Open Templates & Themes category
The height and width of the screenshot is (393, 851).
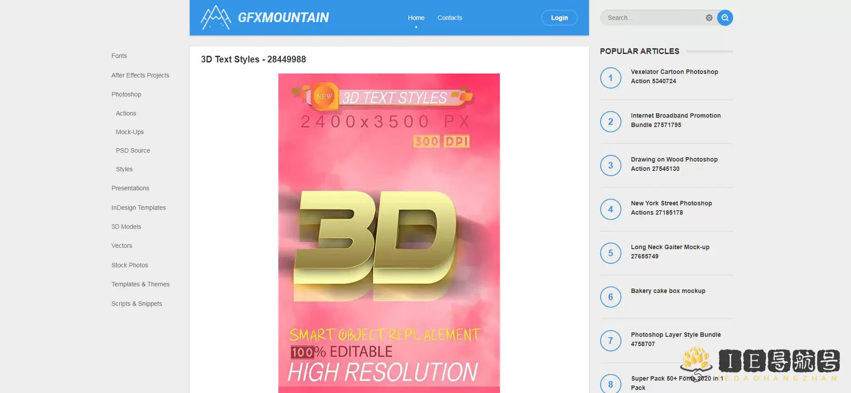pos(141,284)
